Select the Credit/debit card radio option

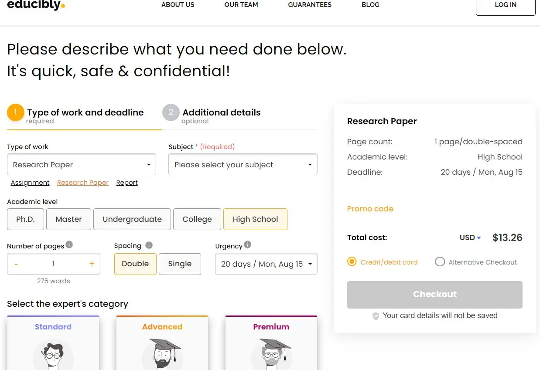point(352,262)
